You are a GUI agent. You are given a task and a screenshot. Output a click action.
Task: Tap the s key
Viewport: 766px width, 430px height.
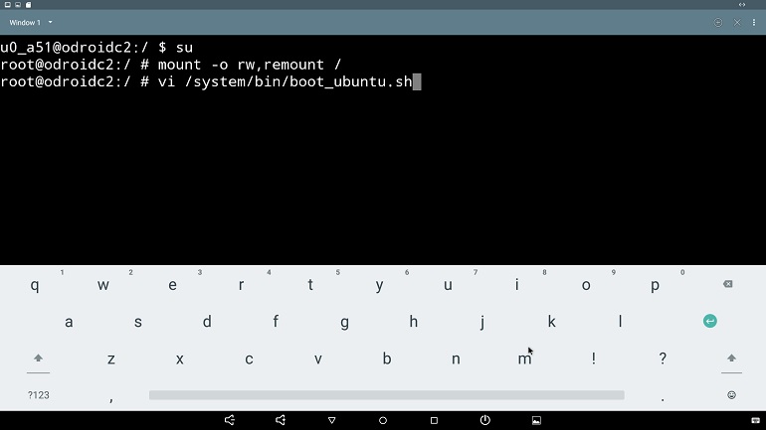tap(137, 322)
